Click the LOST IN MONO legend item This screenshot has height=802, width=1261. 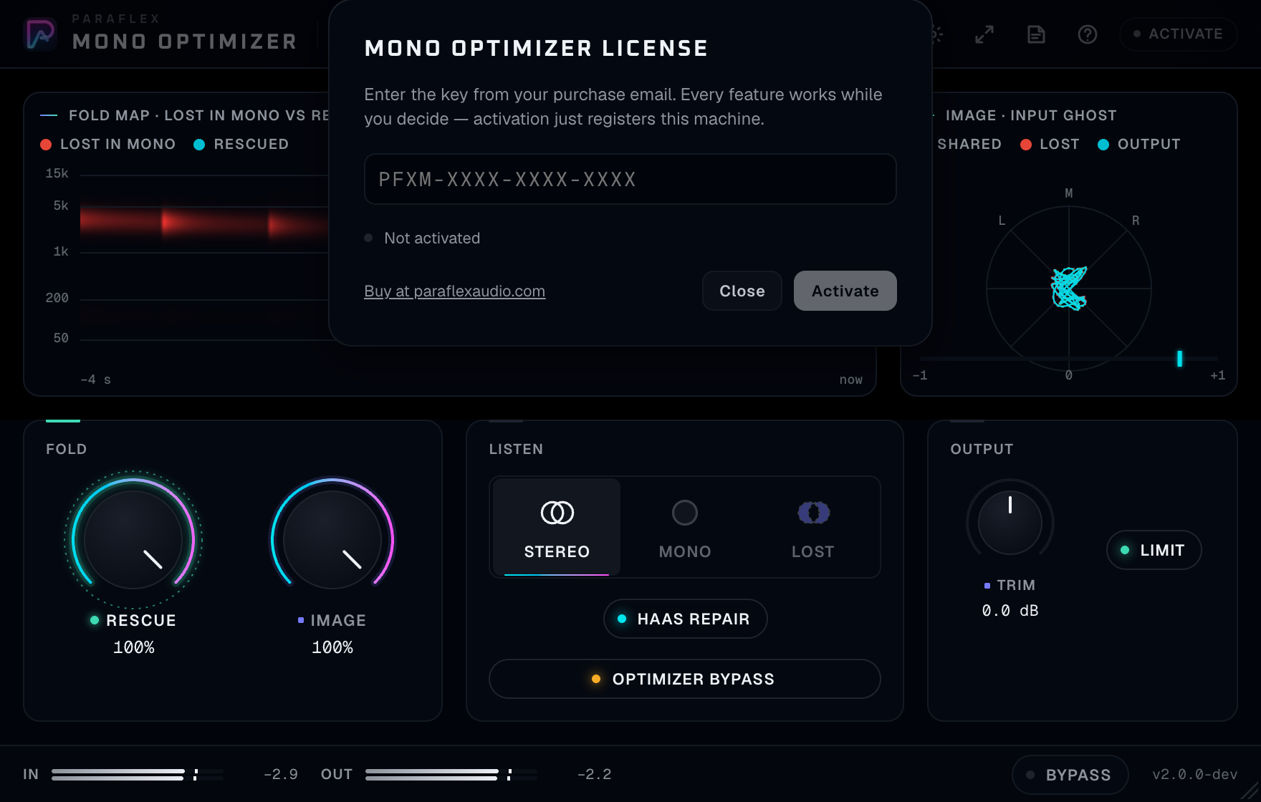pyautogui.click(x=108, y=144)
